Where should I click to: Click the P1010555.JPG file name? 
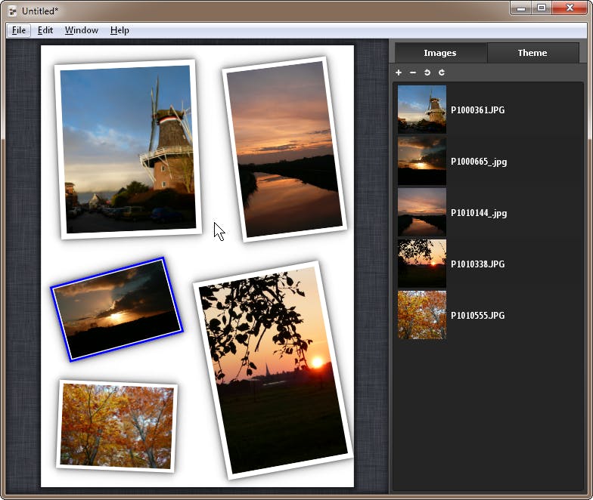click(x=478, y=316)
